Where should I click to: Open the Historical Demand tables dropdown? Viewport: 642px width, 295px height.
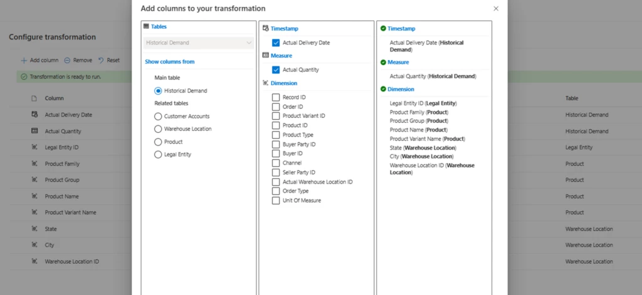199,43
